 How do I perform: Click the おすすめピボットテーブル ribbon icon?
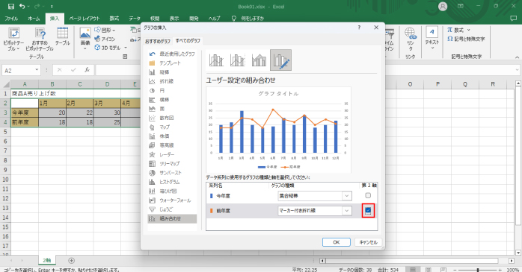40,39
